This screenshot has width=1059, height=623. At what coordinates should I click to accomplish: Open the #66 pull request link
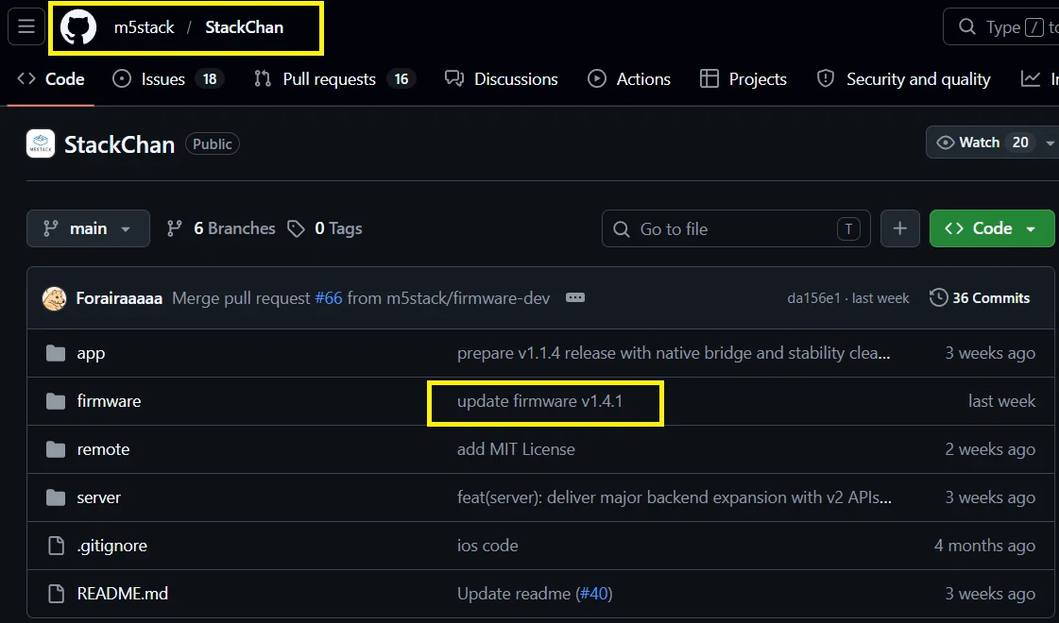(329, 298)
